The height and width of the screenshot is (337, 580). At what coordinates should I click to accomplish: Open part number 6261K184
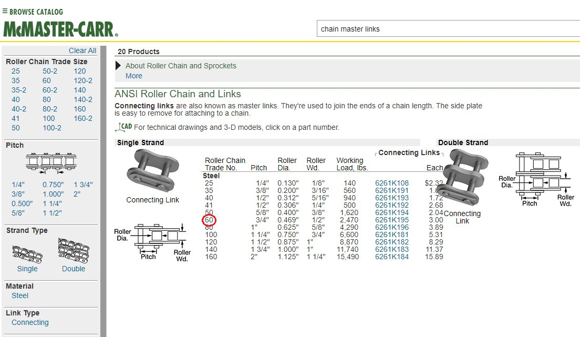tap(392, 257)
